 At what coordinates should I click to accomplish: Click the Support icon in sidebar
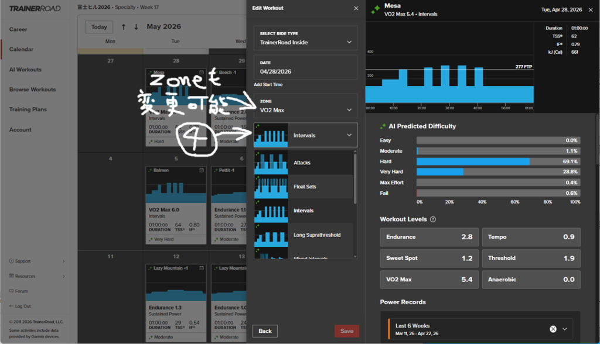[11, 262]
